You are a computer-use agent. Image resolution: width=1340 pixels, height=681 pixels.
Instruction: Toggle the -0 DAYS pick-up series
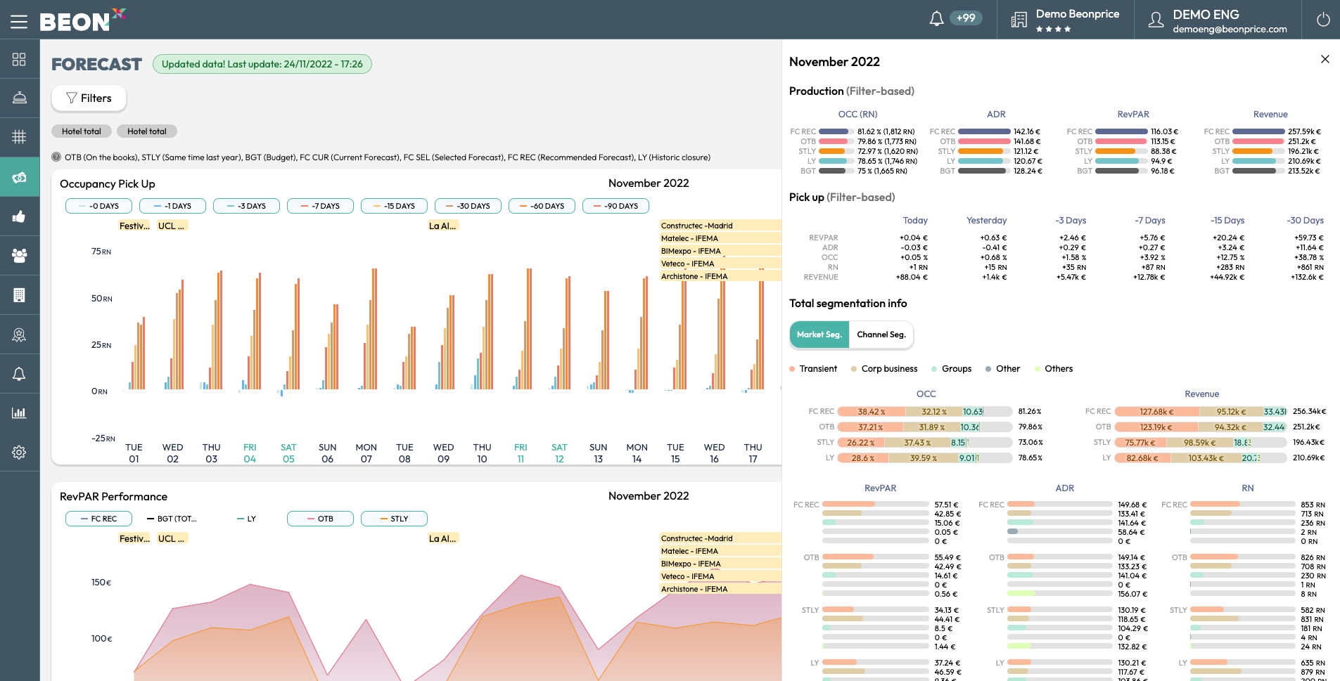pos(98,206)
